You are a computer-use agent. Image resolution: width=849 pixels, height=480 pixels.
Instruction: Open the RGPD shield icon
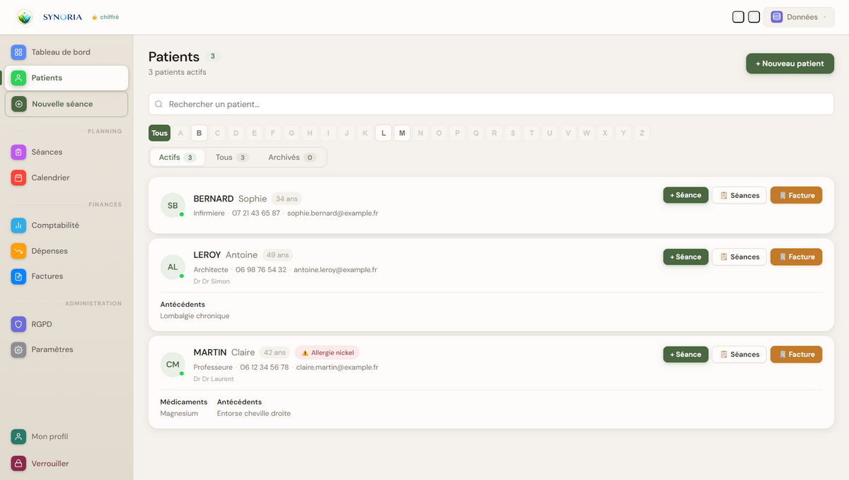coord(18,324)
